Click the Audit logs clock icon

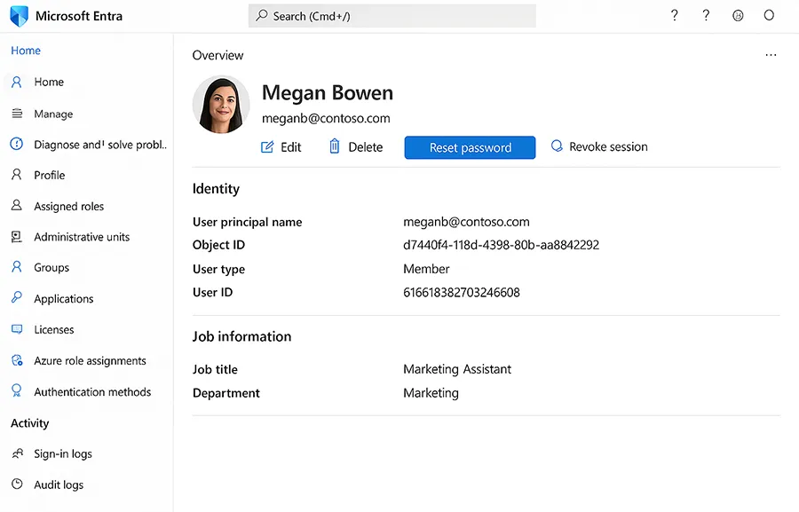(18, 484)
